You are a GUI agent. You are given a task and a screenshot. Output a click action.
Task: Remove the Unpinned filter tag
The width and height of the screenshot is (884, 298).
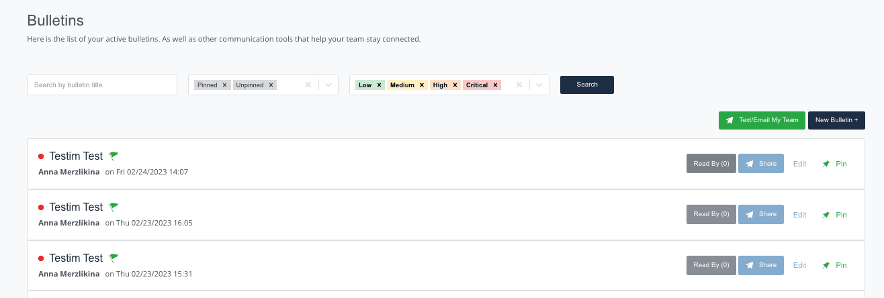[271, 85]
